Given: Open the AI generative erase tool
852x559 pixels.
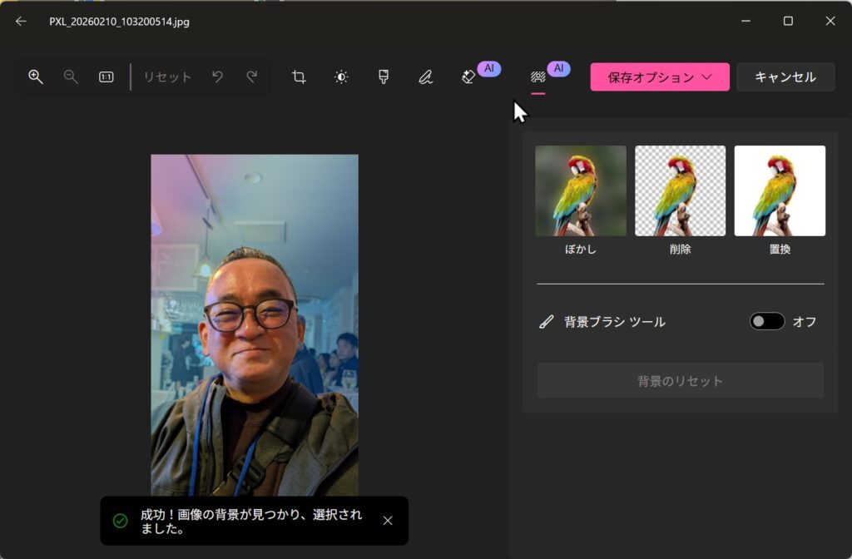Looking at the screenshot, I should pyautogui.click(x=468, y=77).
